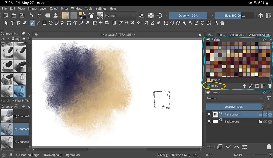273x158 pixels.
Task: Delete layer with Layers trash icon
Action: [x=270, y=147]
